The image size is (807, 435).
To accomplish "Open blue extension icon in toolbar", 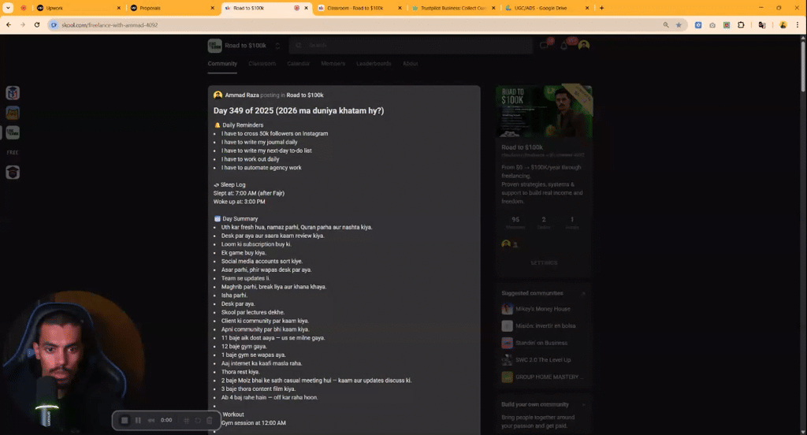I will tap(698, 24).
